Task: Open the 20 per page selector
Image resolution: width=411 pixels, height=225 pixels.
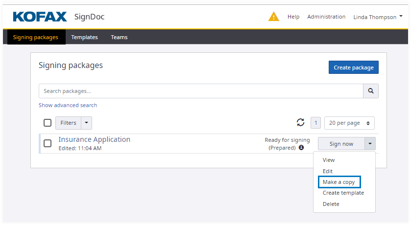Action: pyautogui.click(x=349, y=123)
